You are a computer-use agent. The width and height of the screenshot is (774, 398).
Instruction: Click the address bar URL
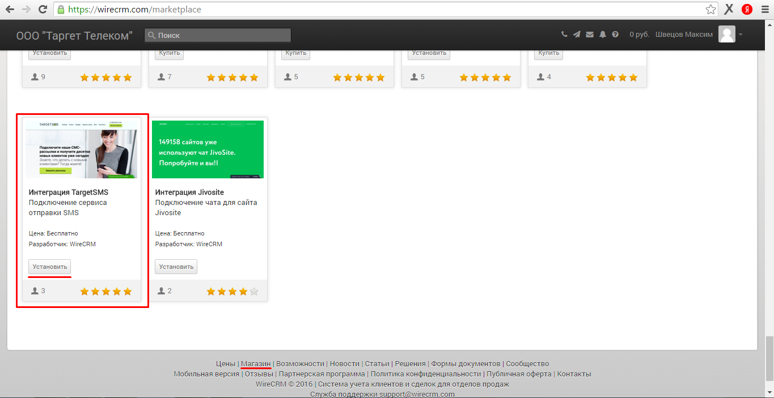point(134,10)
